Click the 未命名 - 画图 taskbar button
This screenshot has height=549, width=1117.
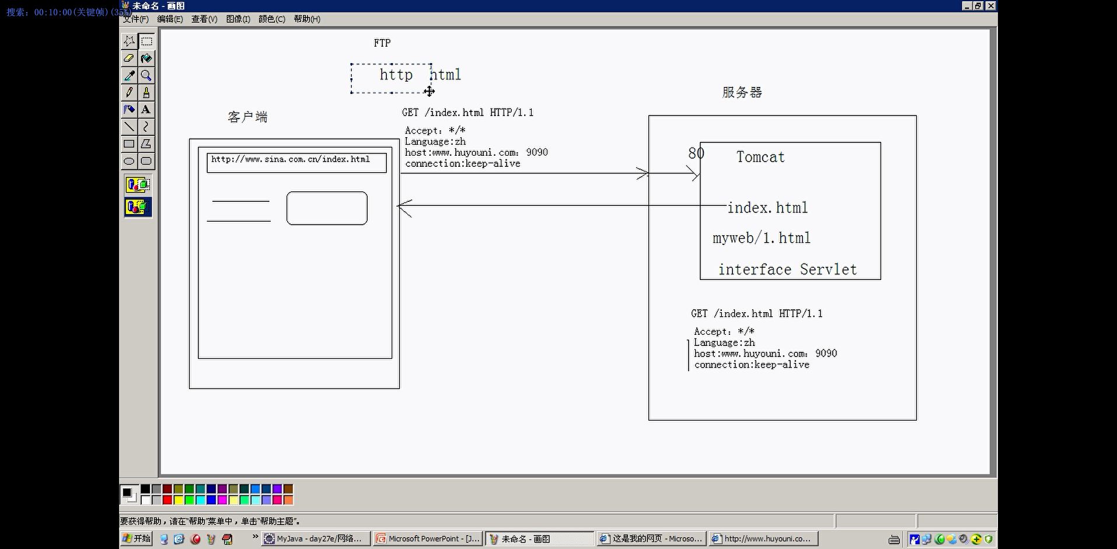(x=540, y=538)
